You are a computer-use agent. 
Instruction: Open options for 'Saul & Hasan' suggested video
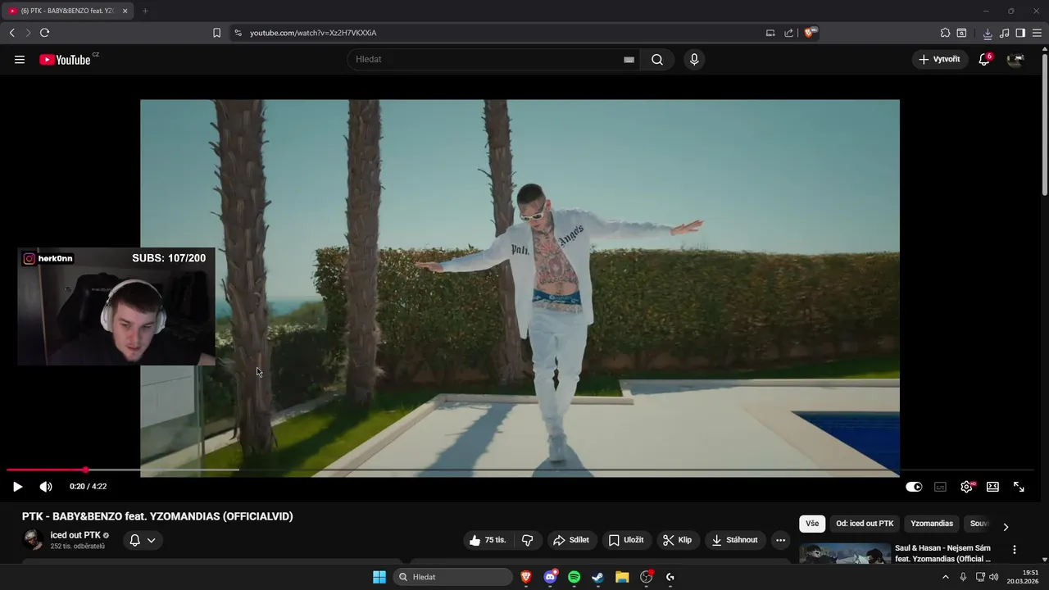(x=1015, y=550)
